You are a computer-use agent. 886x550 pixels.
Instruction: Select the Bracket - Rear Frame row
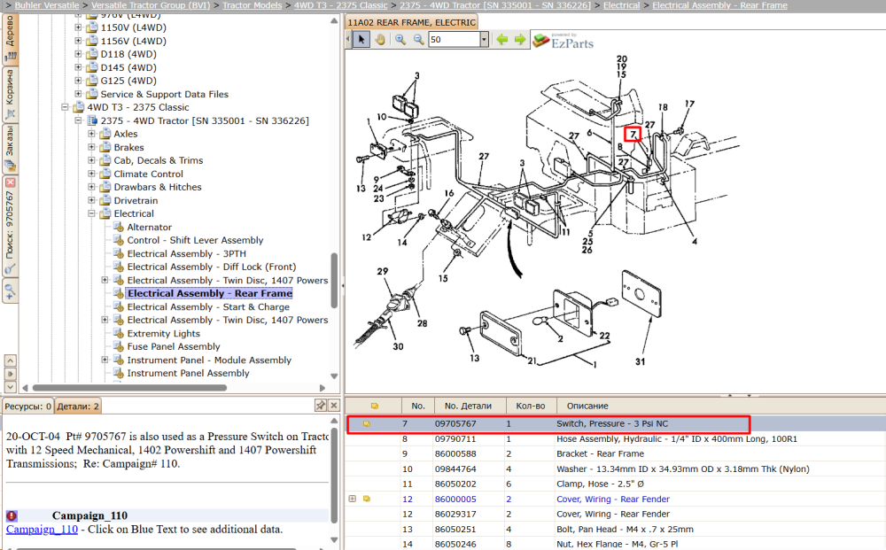616,453
